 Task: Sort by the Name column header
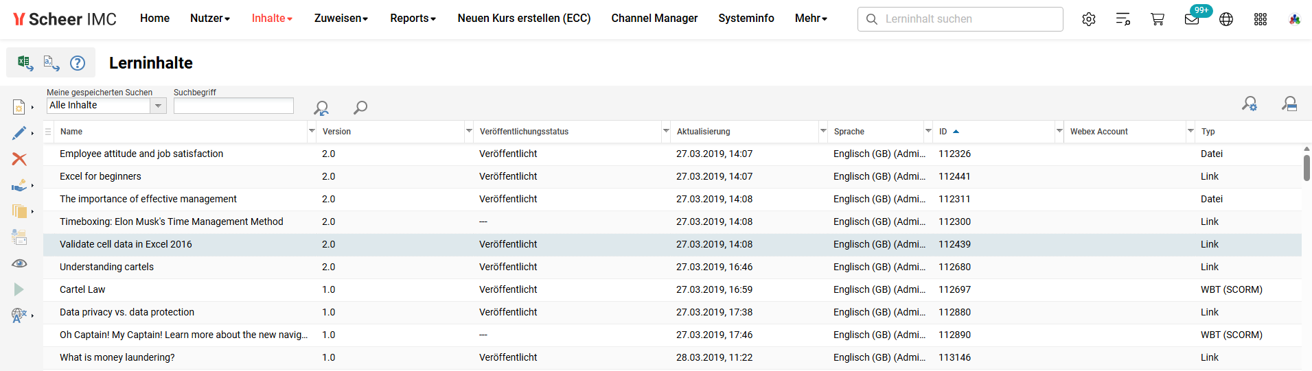(x=71, y=132)
